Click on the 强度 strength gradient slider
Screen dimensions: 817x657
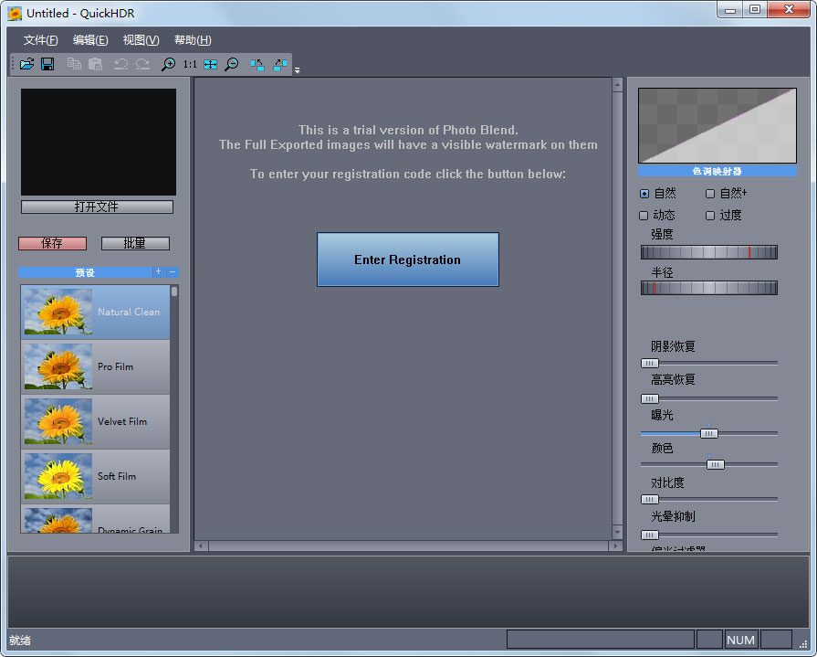pos(708,252)
